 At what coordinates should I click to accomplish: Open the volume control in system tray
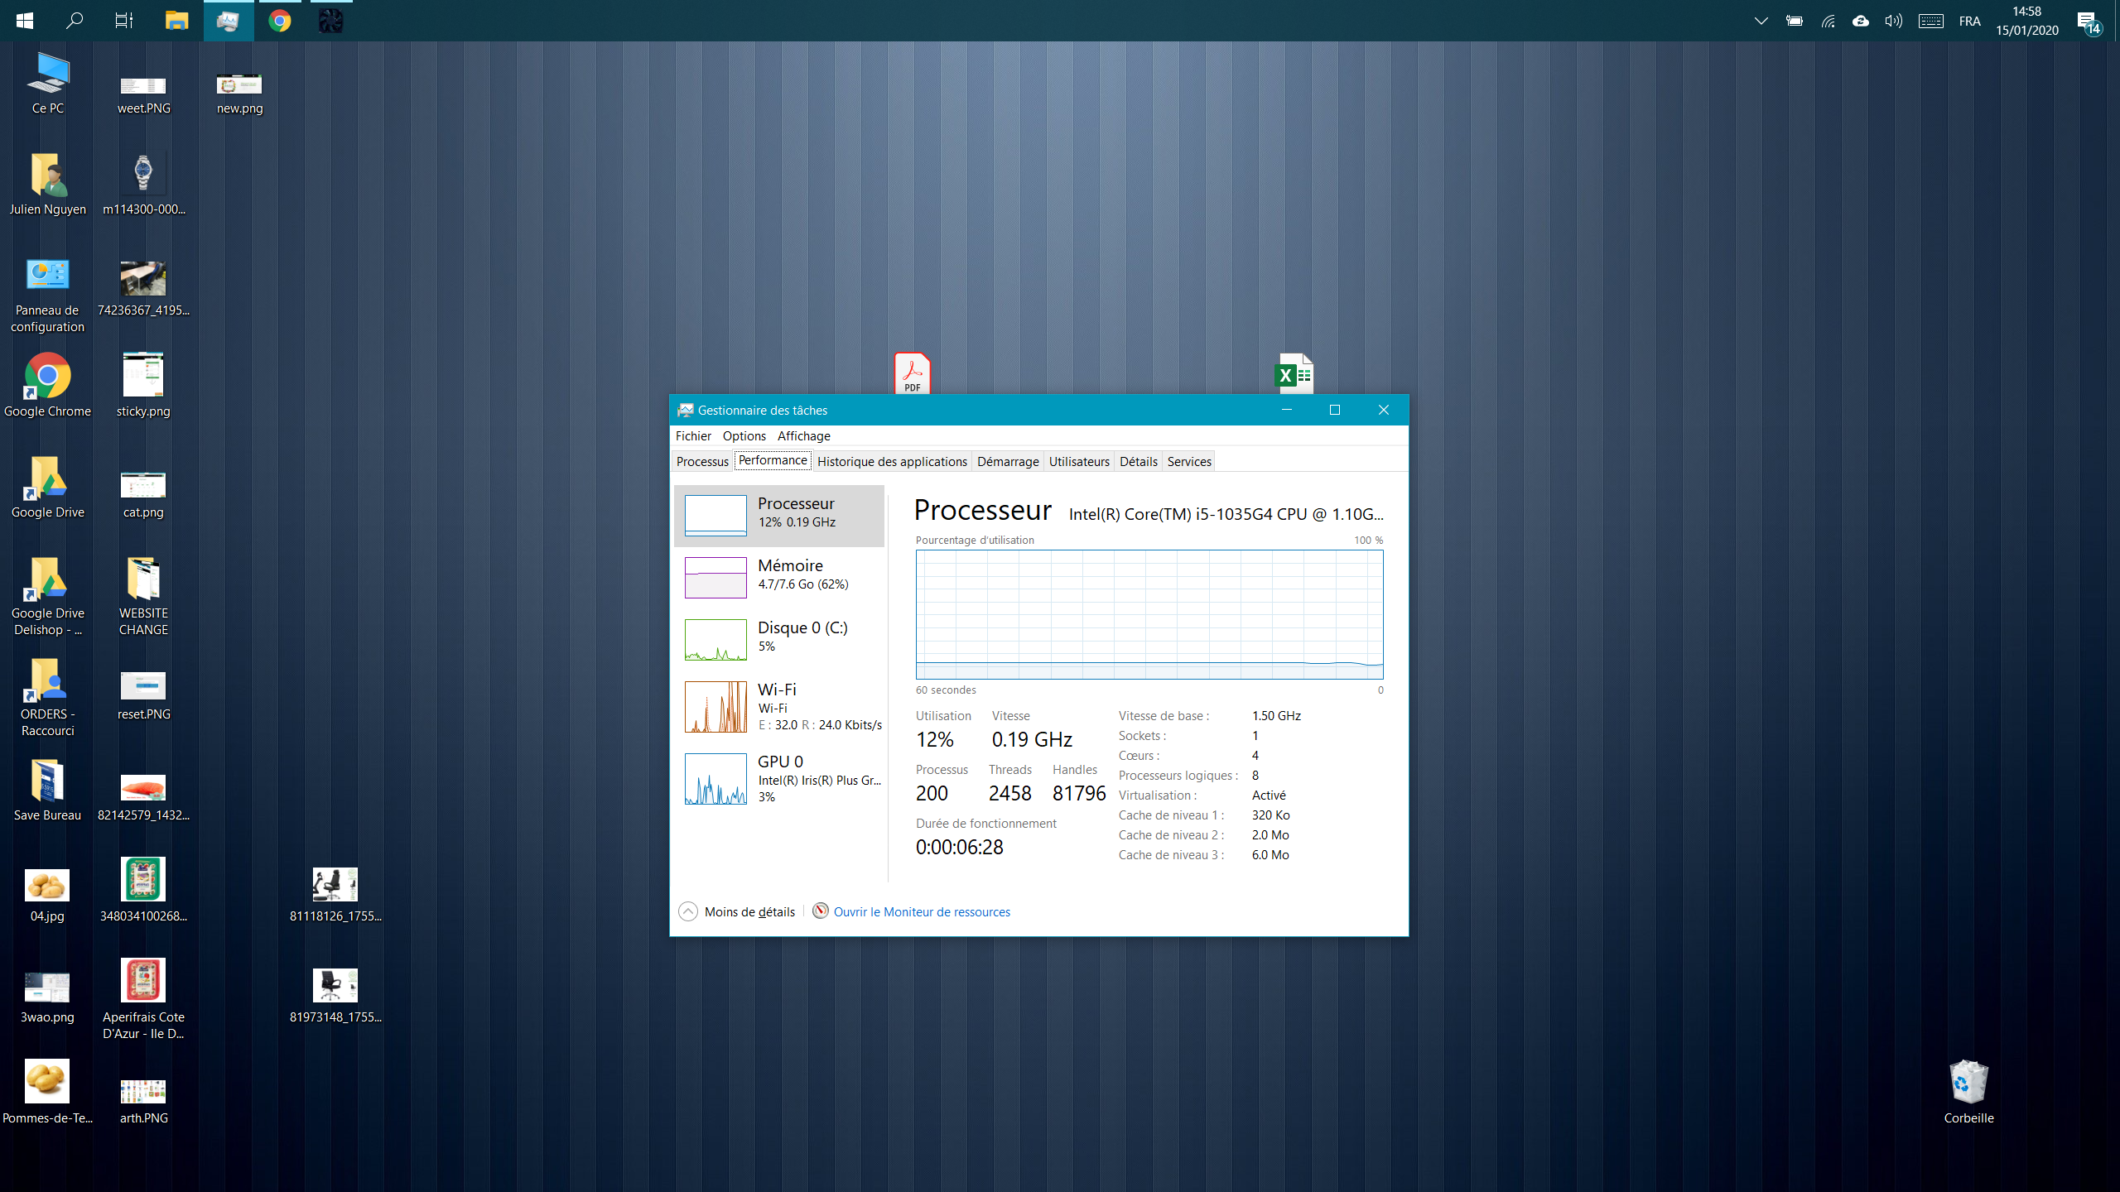coord(1893,21)
